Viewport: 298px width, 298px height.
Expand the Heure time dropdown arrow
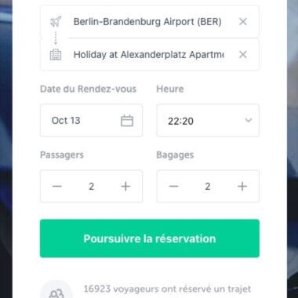coord(249,120)
